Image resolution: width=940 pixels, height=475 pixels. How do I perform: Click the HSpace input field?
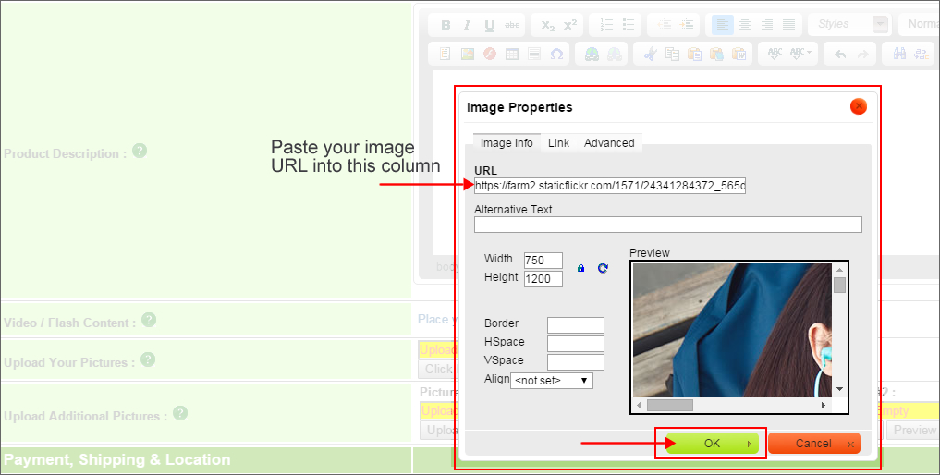576,344
